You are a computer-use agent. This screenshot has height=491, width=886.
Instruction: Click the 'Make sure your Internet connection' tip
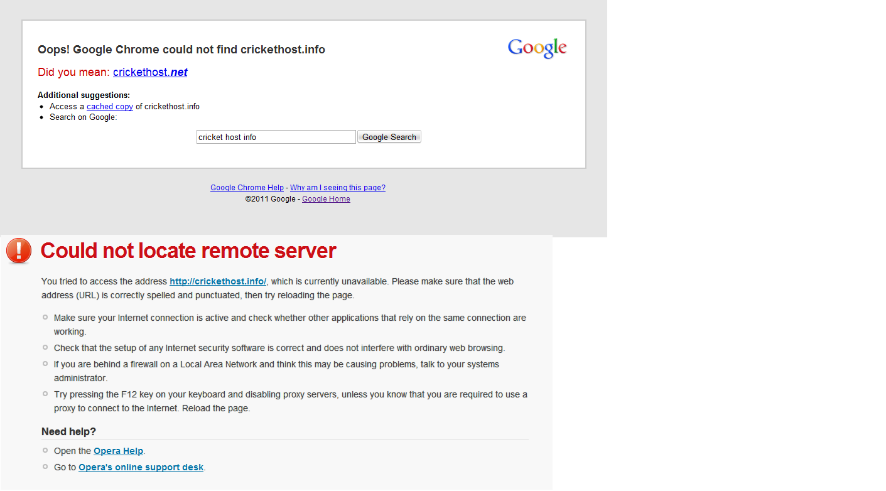pos(290,325)
